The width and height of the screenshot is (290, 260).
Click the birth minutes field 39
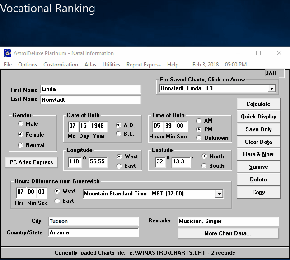coord(169,127)
